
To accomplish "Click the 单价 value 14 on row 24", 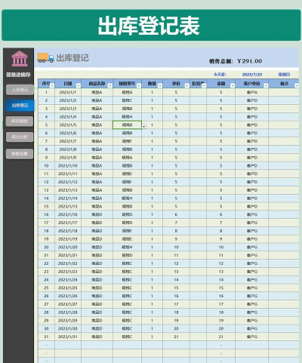I will click(176, 280).
